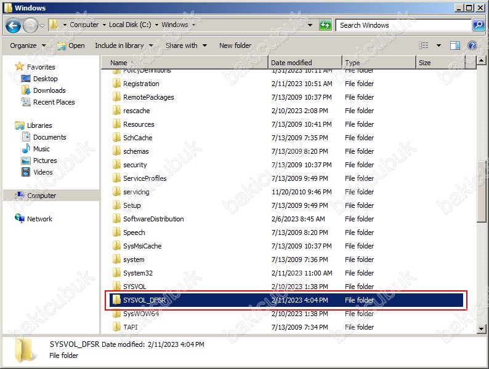Open Music library in navigation pane
This screenshot has width=489, height=369.
point(41,149)
